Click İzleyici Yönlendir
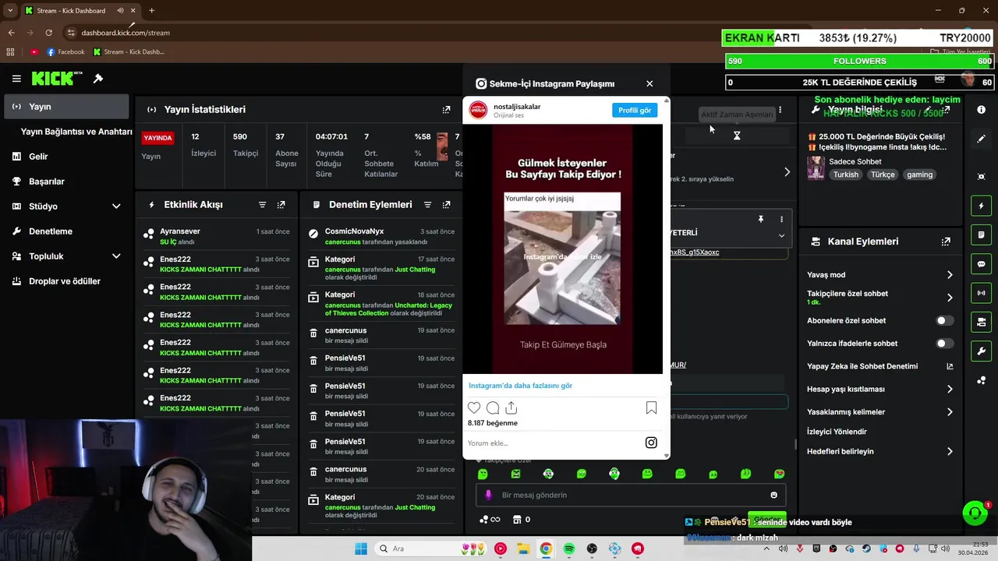The width and height of the screenshot is (998, 561). [837, 432]
